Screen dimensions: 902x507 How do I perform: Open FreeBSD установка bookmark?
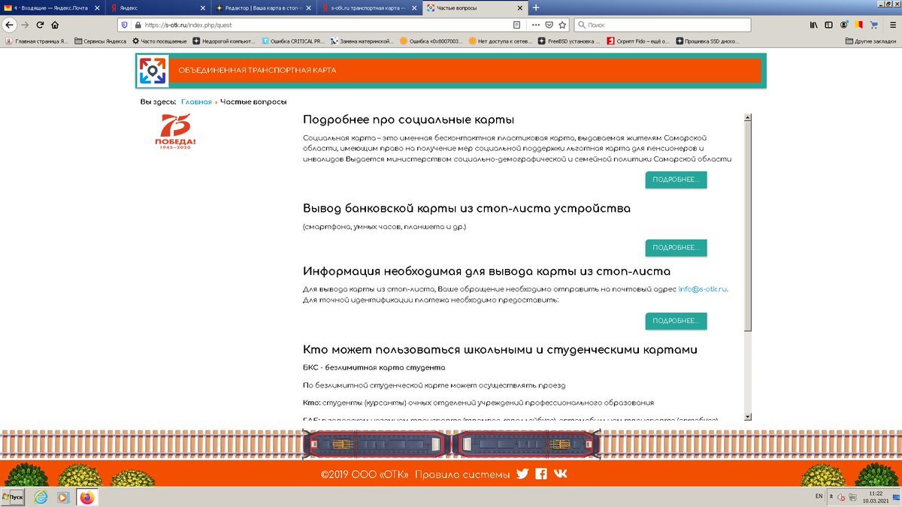(569, 41)
